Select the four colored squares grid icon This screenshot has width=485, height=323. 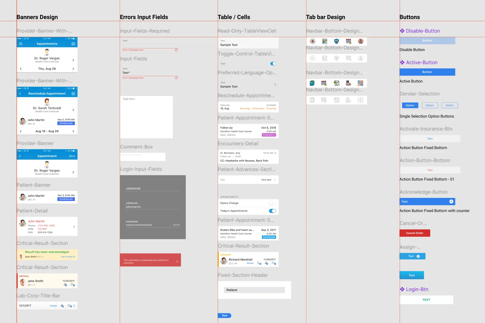click(360, 83)
